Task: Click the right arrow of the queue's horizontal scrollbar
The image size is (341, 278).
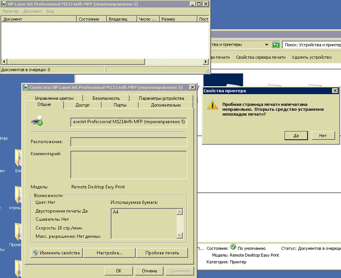Action: [205, 62]
